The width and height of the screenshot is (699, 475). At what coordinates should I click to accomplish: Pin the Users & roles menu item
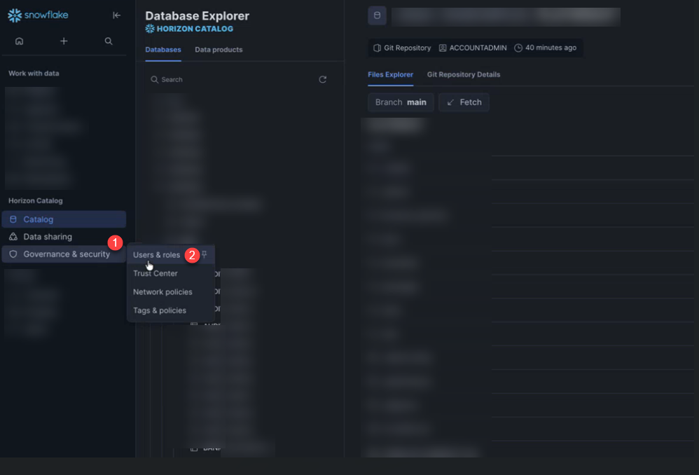point(205,254)
